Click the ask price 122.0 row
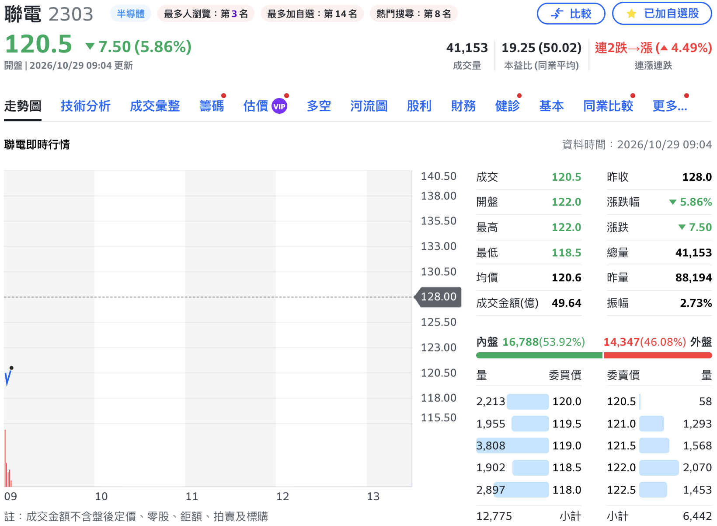The image size is (717, 526). [659, 467]
